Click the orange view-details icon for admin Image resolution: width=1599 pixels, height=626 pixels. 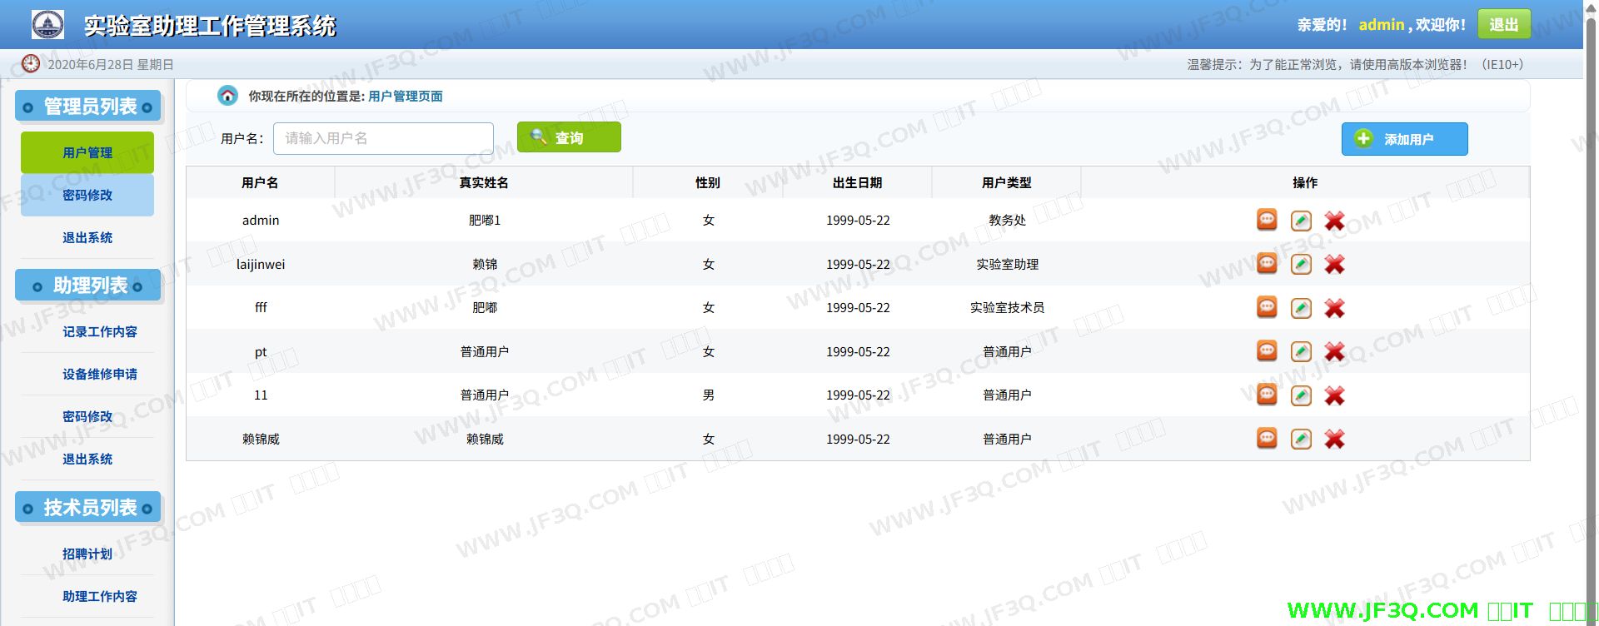click(x=1266, y=220)
